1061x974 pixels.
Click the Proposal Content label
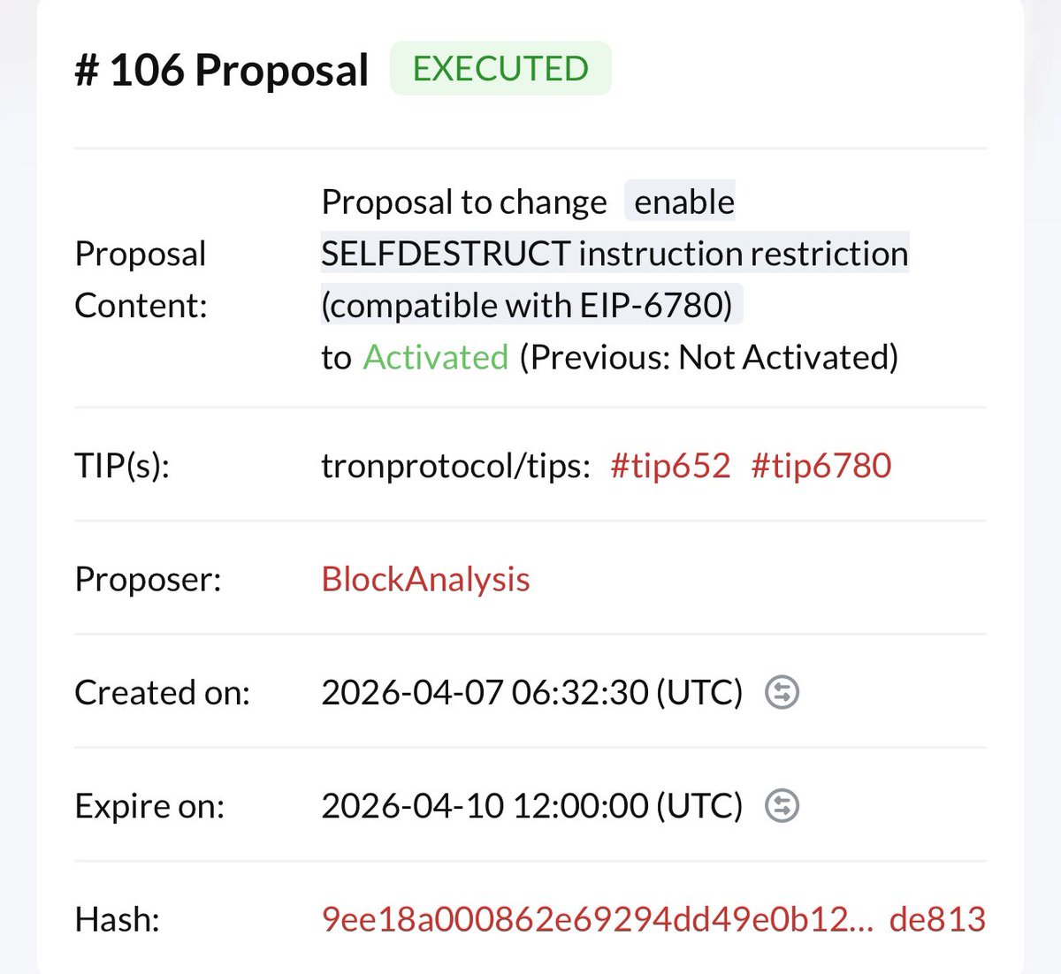[x=141, y=279]
